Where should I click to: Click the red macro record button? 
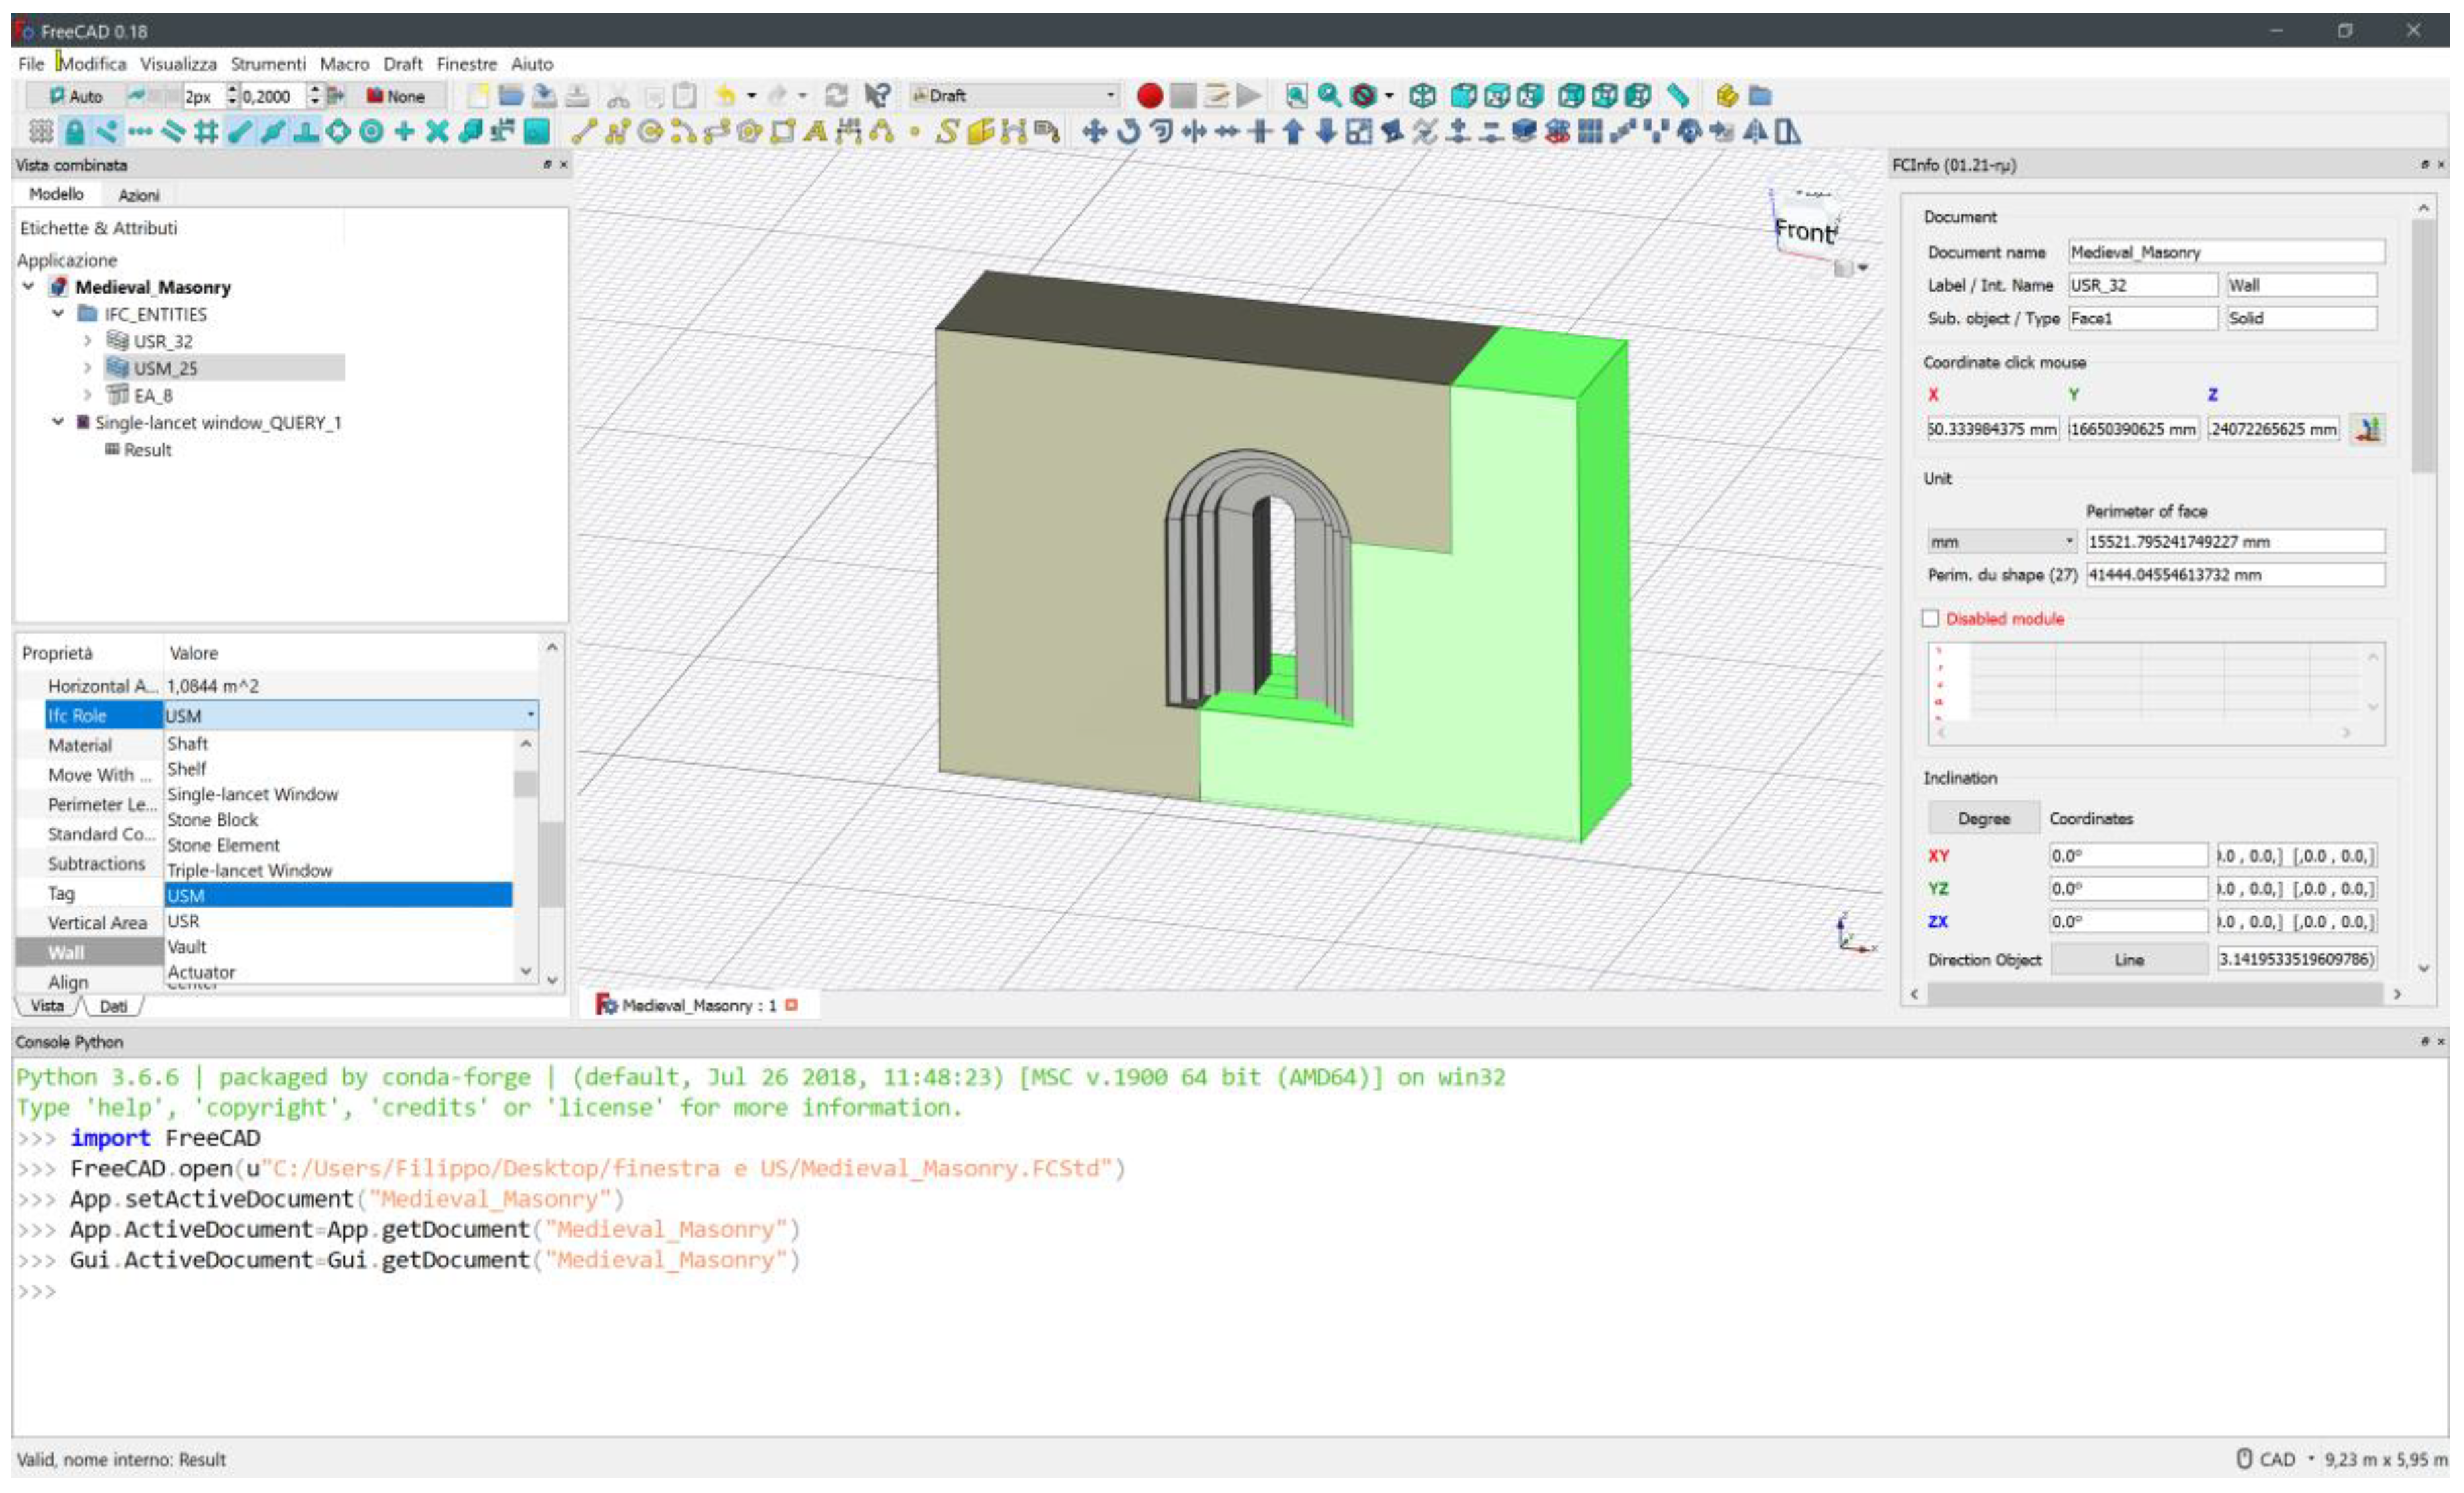[x=1149, y=96]
